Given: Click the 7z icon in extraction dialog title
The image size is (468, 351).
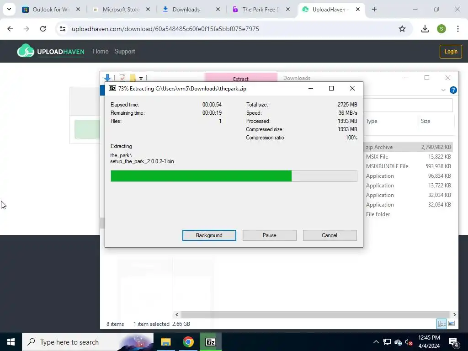Looking at the screenshot, I should [112, 88].
